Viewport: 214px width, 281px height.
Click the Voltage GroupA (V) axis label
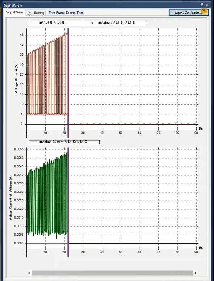pos(16,78)
